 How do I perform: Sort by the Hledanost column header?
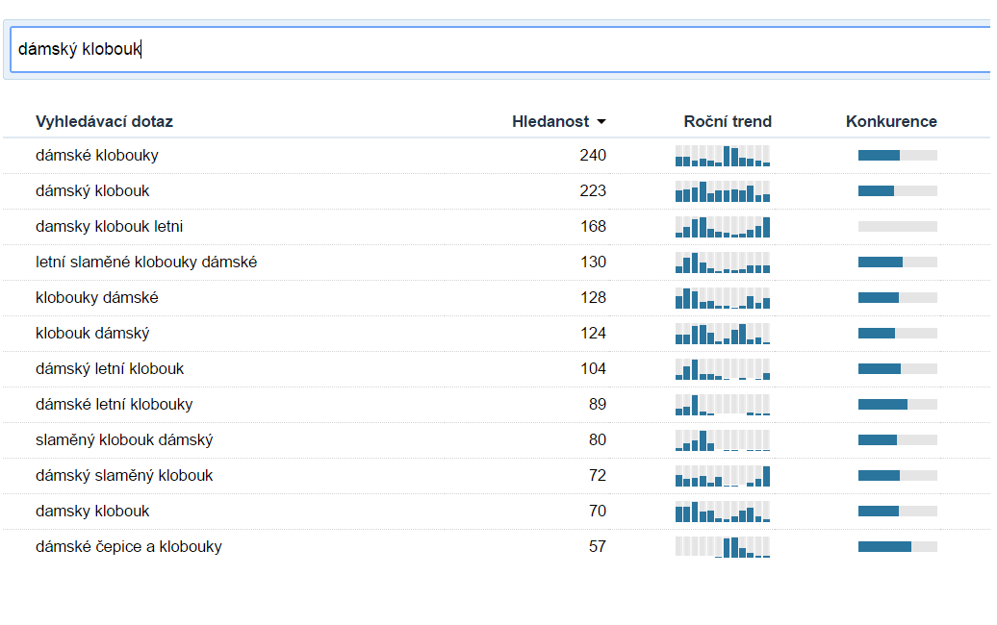click(550, 121)
